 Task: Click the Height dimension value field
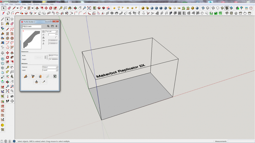tap(53, 59)
